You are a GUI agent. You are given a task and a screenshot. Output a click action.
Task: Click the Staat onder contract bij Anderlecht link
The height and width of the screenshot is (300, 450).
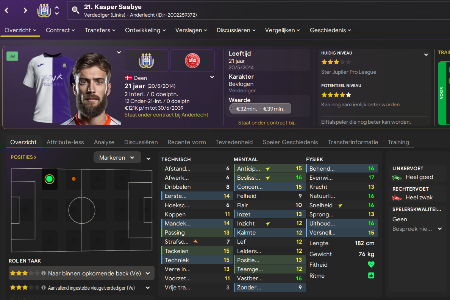[x=166, y=115]
